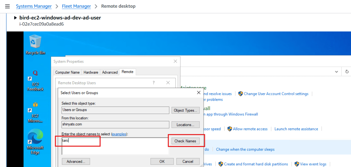
Task: Close the System Properties window
Action: pos(175,61)
